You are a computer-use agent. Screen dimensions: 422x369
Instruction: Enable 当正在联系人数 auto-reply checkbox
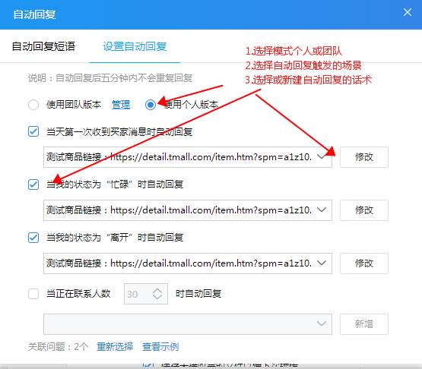[33, 294]
